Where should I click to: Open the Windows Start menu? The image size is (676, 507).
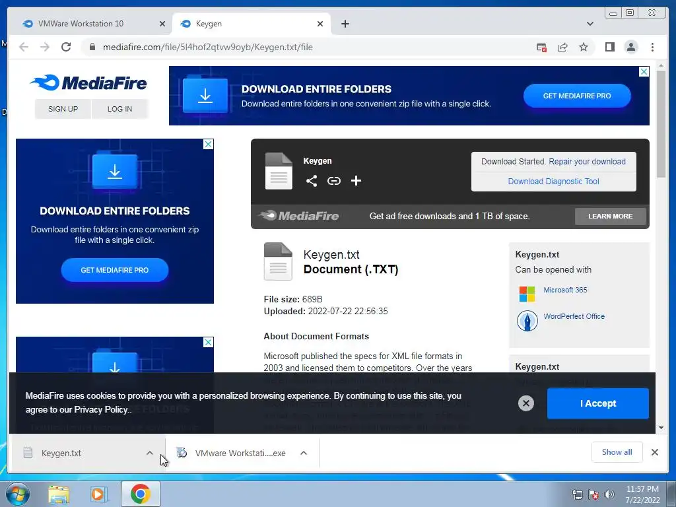17,494
